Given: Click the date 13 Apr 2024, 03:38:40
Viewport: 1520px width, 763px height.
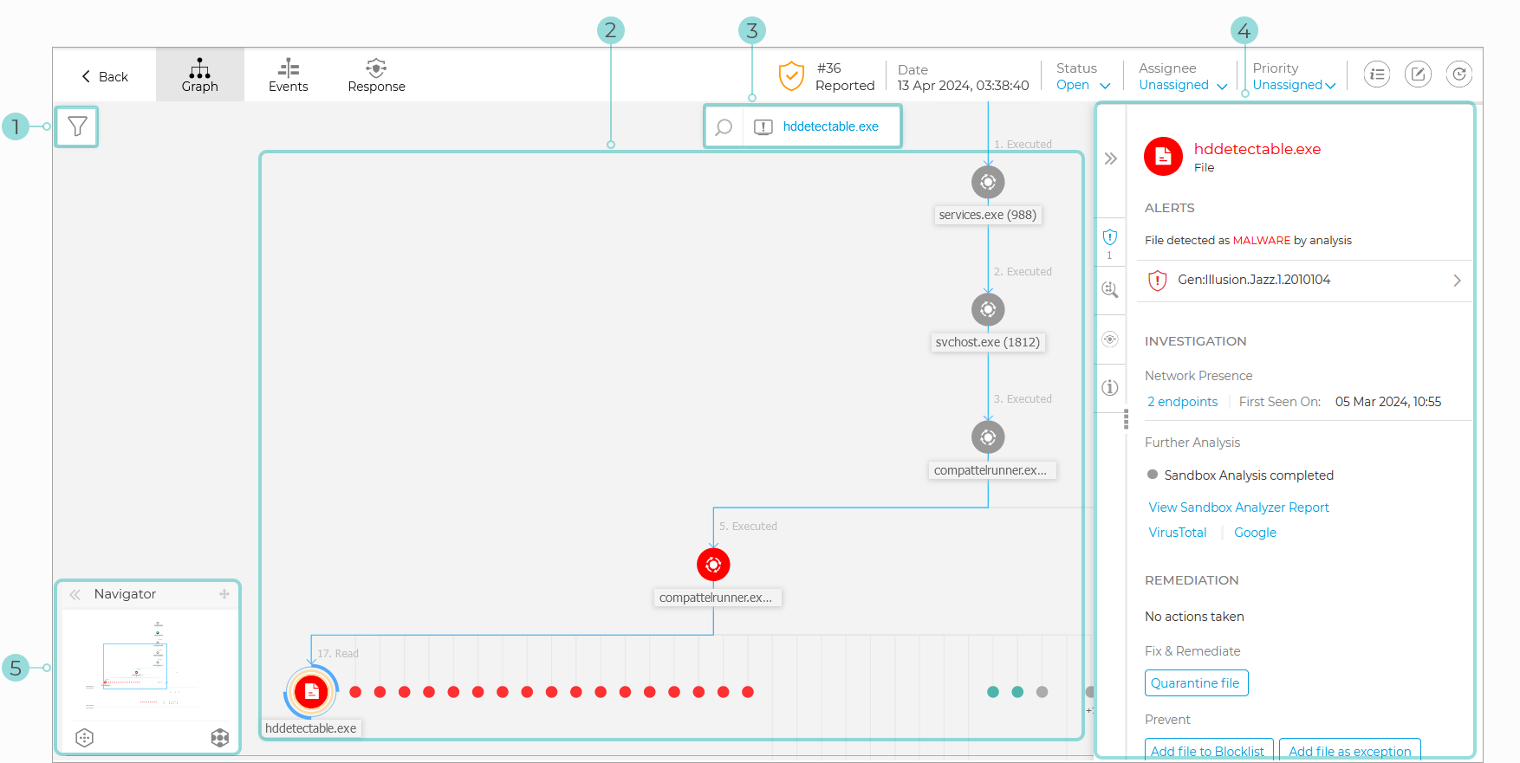Looking at the screenshot, I should point(963,86).
